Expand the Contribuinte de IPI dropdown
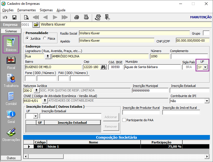Image resolution: width=213 pixels, height=162 pixels. click(x=207, y=101)
